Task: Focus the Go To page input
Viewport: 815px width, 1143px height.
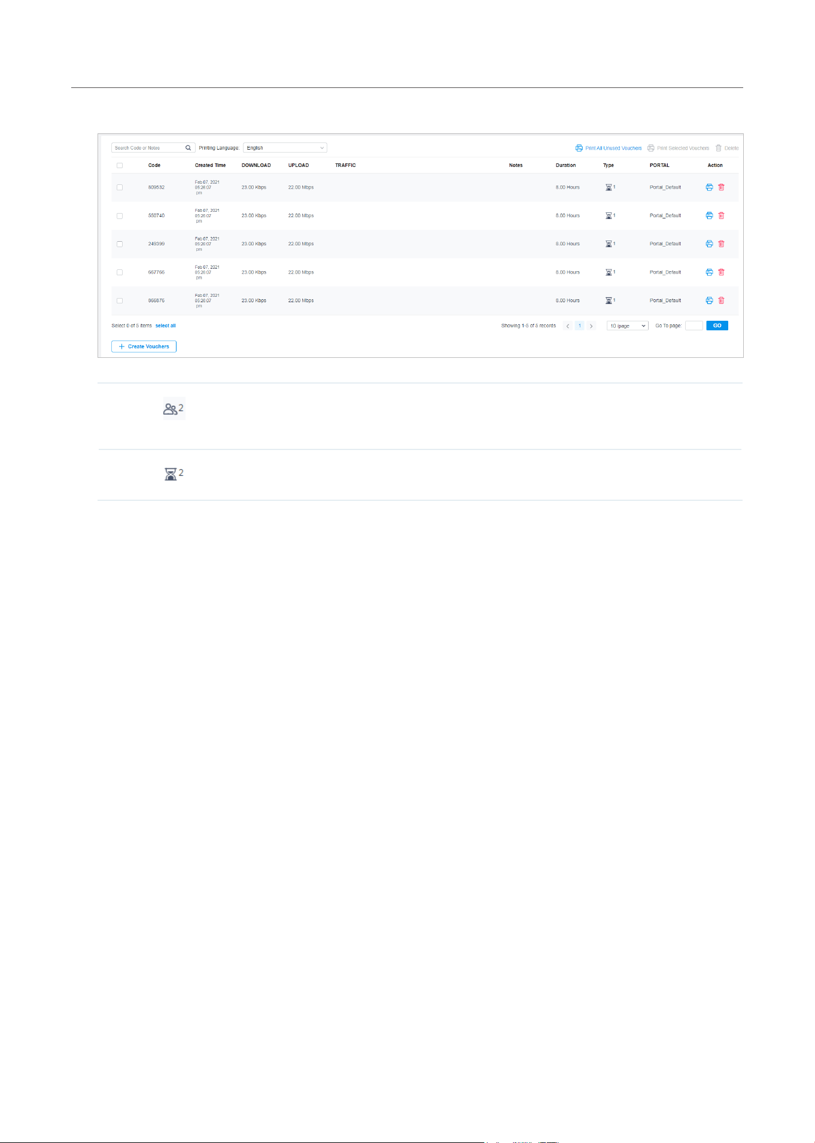Action: click(x=694, y=326)
